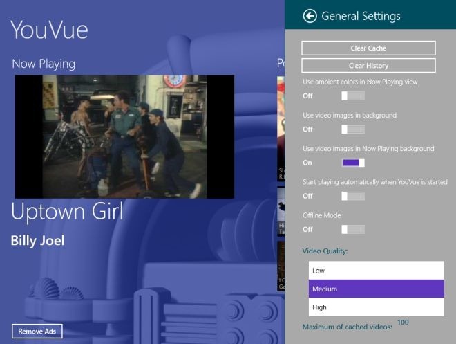Viewport: 456px width, 344px height.
Task: Turn off video images in Now Playing background
Action: click(x=353, y=163)
